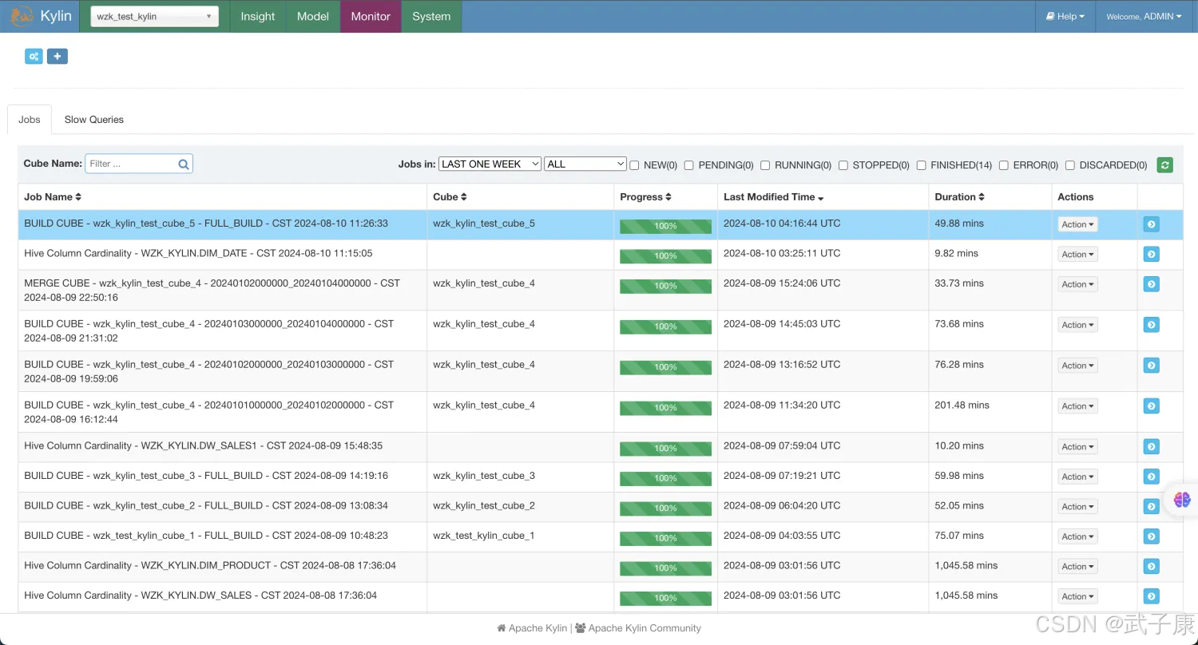Open the Apache Kylin Community link
This screenshot has height=645, width=1198.
(x=644, y=628)
